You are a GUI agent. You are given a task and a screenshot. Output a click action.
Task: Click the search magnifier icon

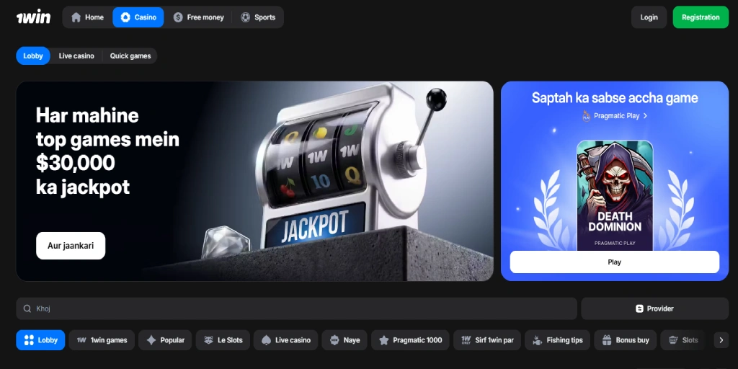pyautogui.click(x=27, y=308)
